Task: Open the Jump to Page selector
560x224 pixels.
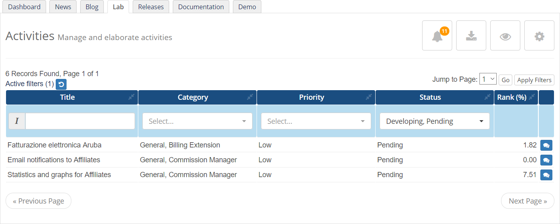Action: (488, 79)
